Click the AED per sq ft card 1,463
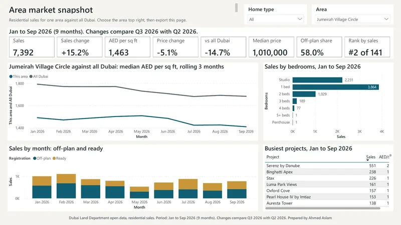The height and width of the screenshot is (225, 401). pyautogui.click(x=128, y=47)
